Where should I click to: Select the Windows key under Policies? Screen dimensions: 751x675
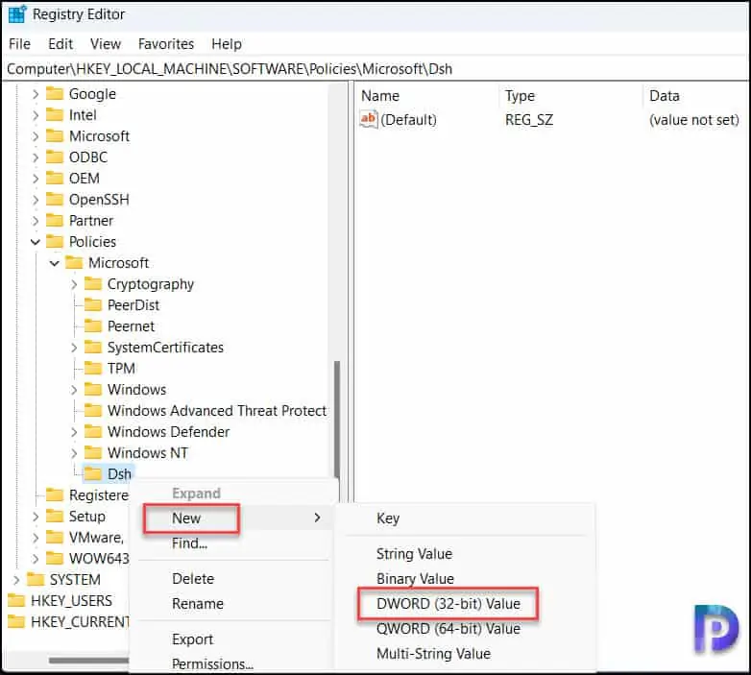[136, 389]
